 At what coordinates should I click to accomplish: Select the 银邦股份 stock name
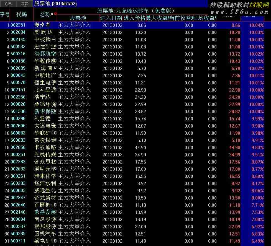point(45,227)
